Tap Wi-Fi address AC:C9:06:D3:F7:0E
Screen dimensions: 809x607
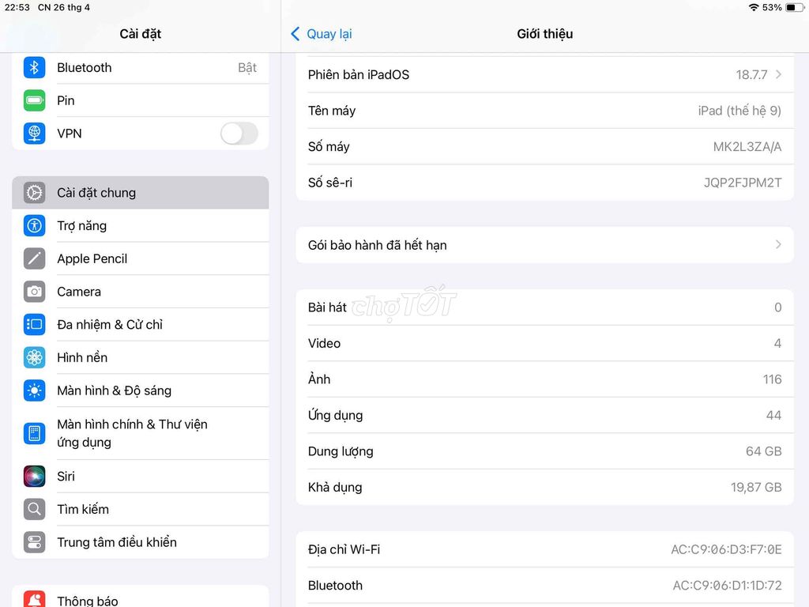click(x=726, y=550)
